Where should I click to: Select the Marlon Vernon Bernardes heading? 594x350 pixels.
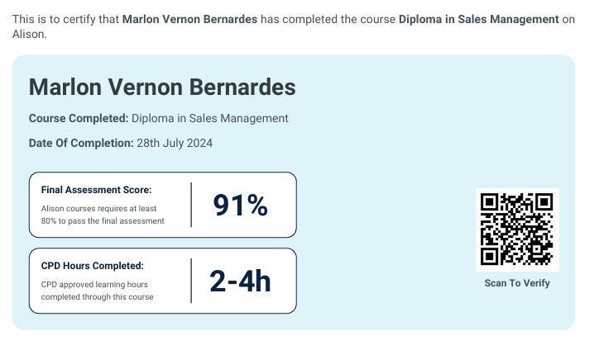click(x=161, y=87)
